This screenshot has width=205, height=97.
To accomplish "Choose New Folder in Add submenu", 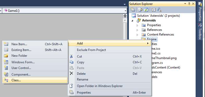I will 35,56.
